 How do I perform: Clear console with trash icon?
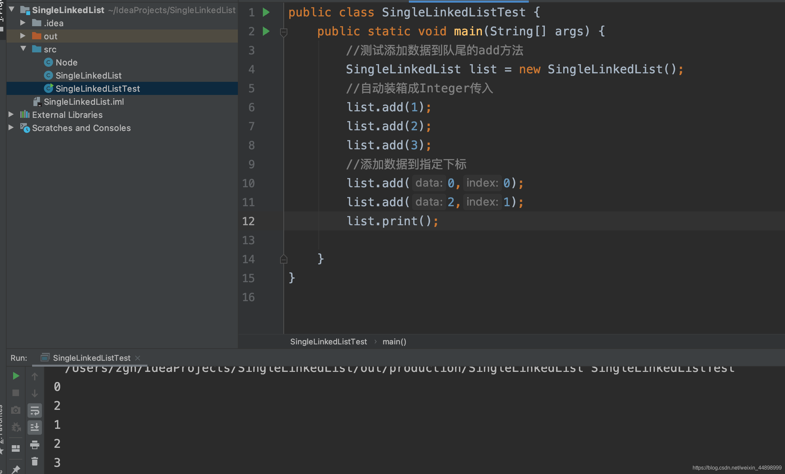click(x=35, y=462)
